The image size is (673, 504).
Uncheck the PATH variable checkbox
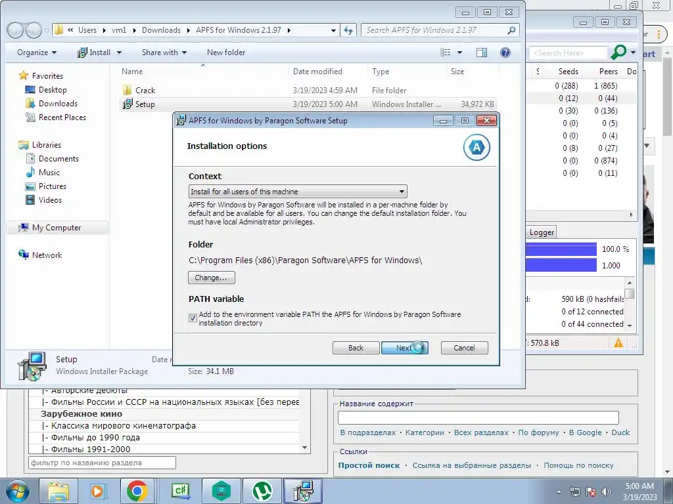click(193, 318)
